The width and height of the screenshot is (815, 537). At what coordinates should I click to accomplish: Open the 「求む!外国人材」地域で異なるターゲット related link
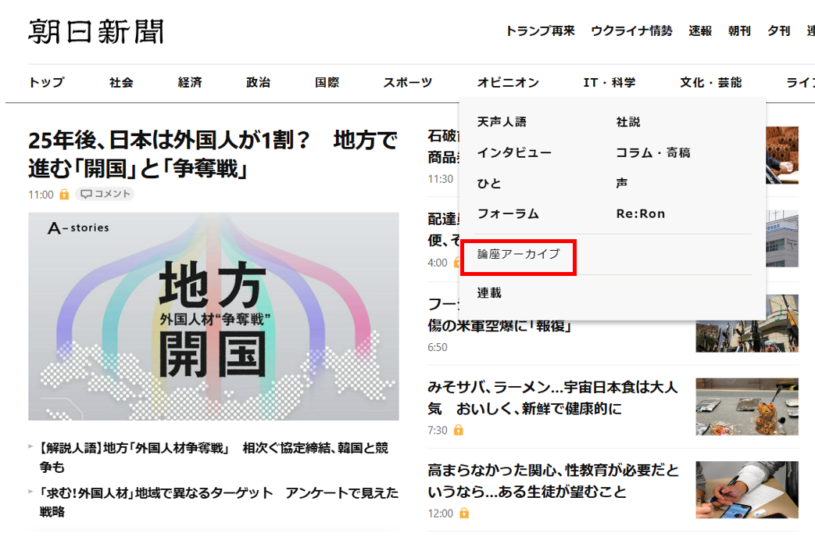(219, 502)
